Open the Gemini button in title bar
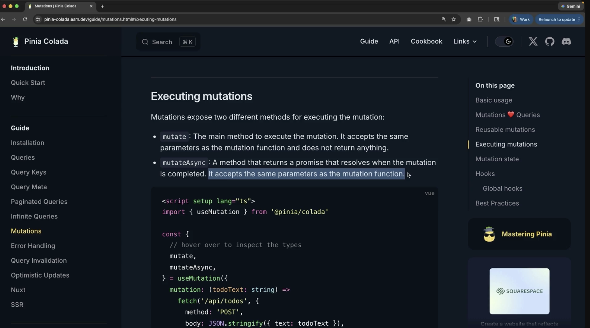The width and height of the screenshot is (590, 328). 571,6
